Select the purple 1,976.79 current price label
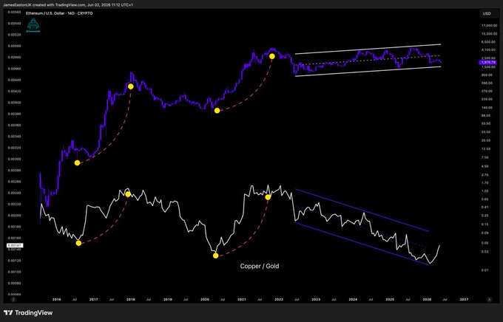This screenshot has width=503, height=322. click(487, 63)
